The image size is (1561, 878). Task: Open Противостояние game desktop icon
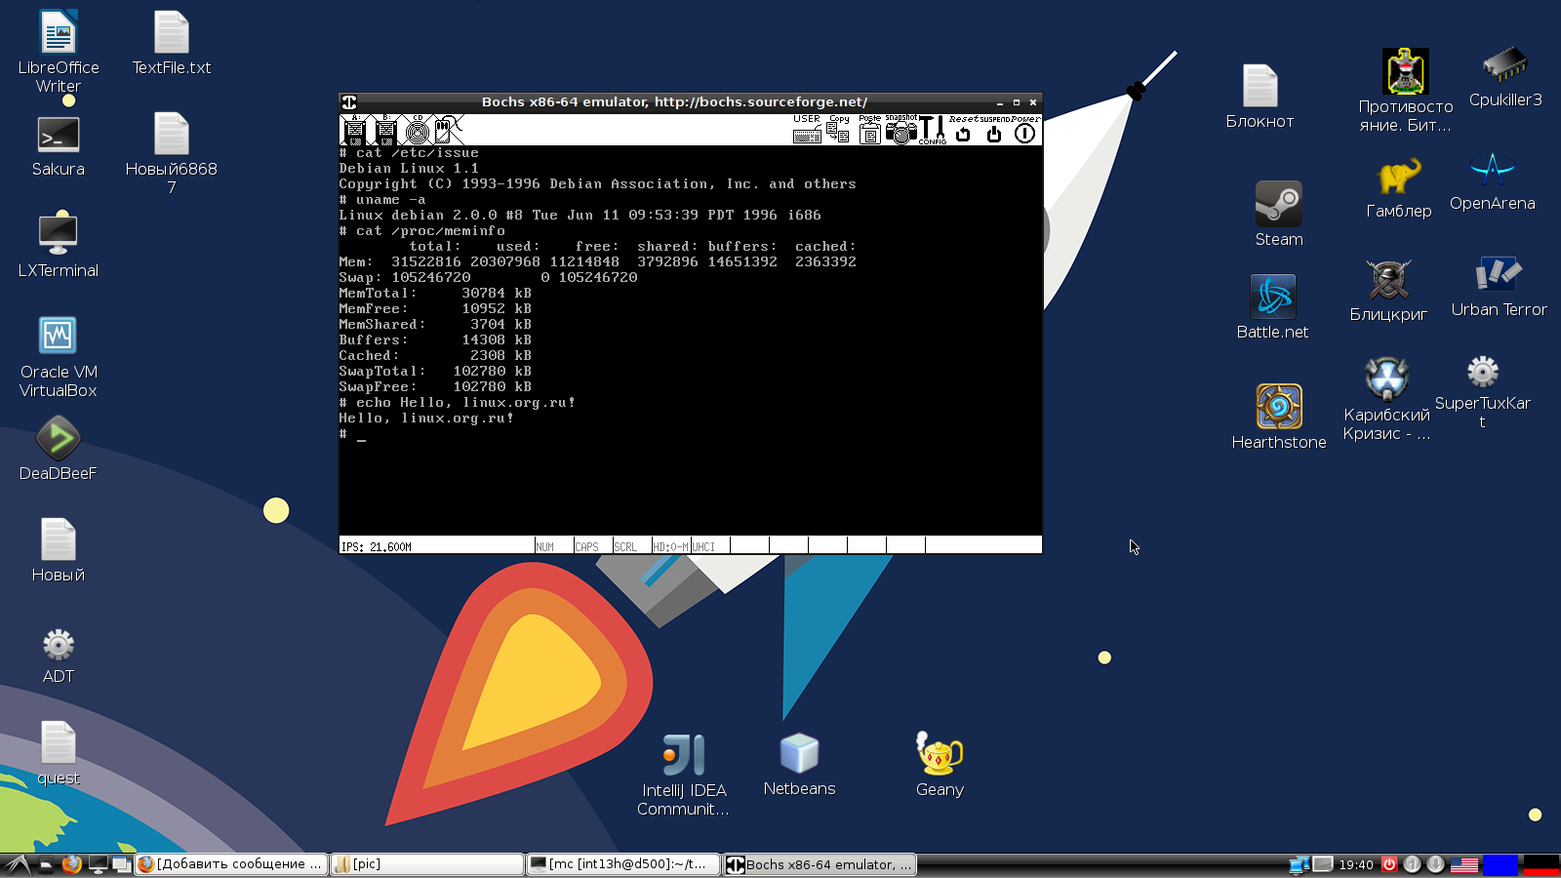[x=1406, y=91]
